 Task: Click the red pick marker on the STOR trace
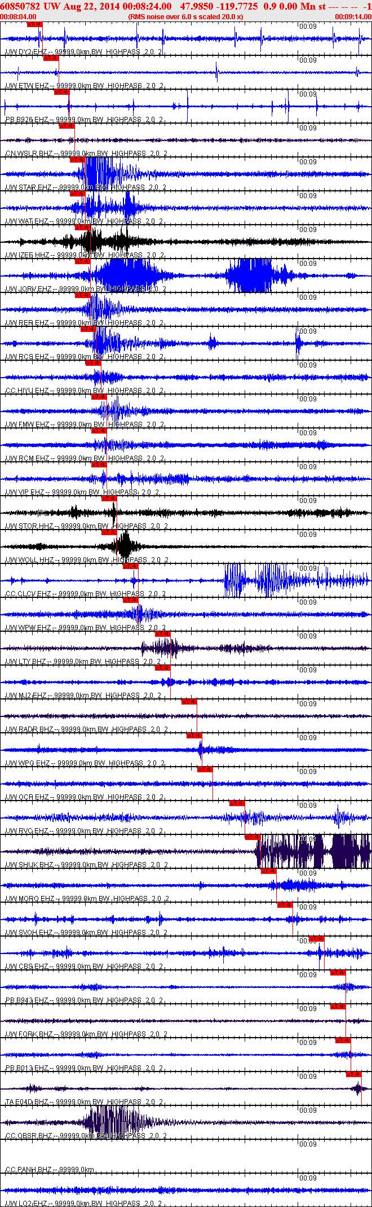tap(109, 499)
